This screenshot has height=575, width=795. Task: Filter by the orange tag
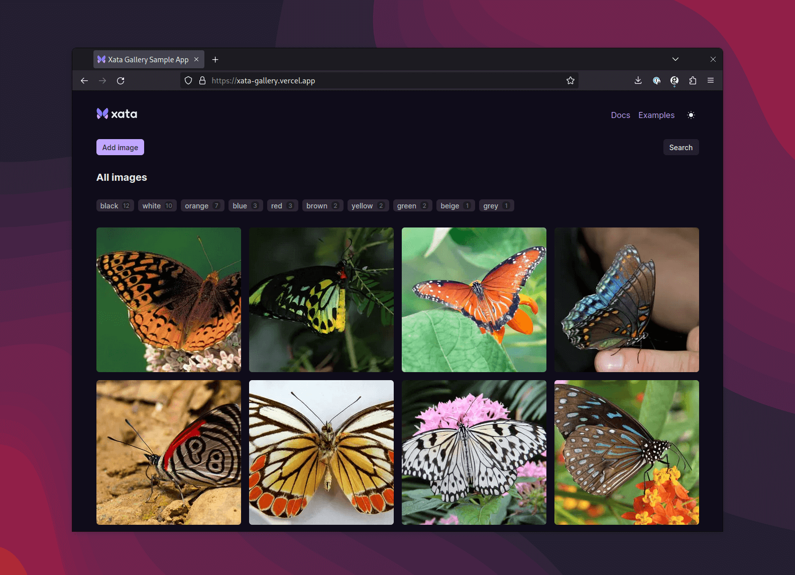coord(202,205)
